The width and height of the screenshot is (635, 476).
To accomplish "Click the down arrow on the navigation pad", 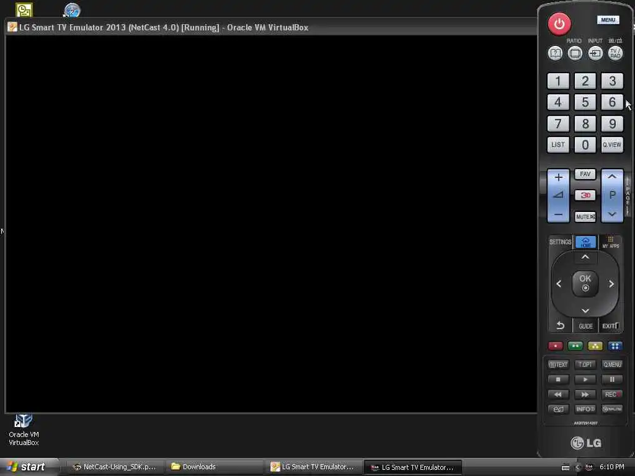I will [585, 311].
